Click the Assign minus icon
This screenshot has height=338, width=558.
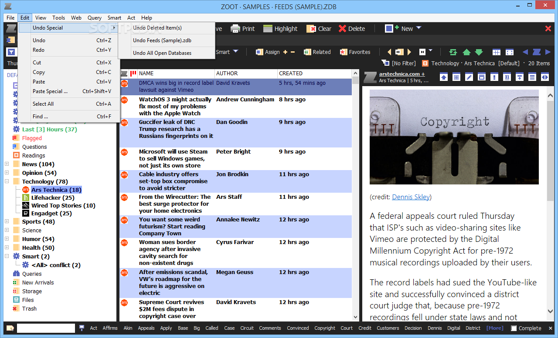pyautogui.click(x=293, y=52)
